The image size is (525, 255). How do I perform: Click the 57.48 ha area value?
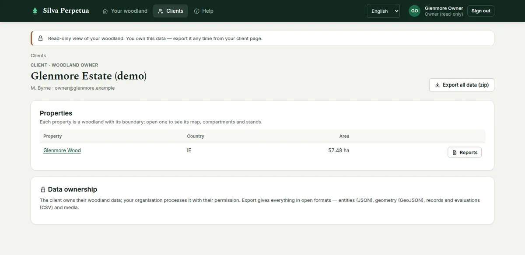pos(339,150)
